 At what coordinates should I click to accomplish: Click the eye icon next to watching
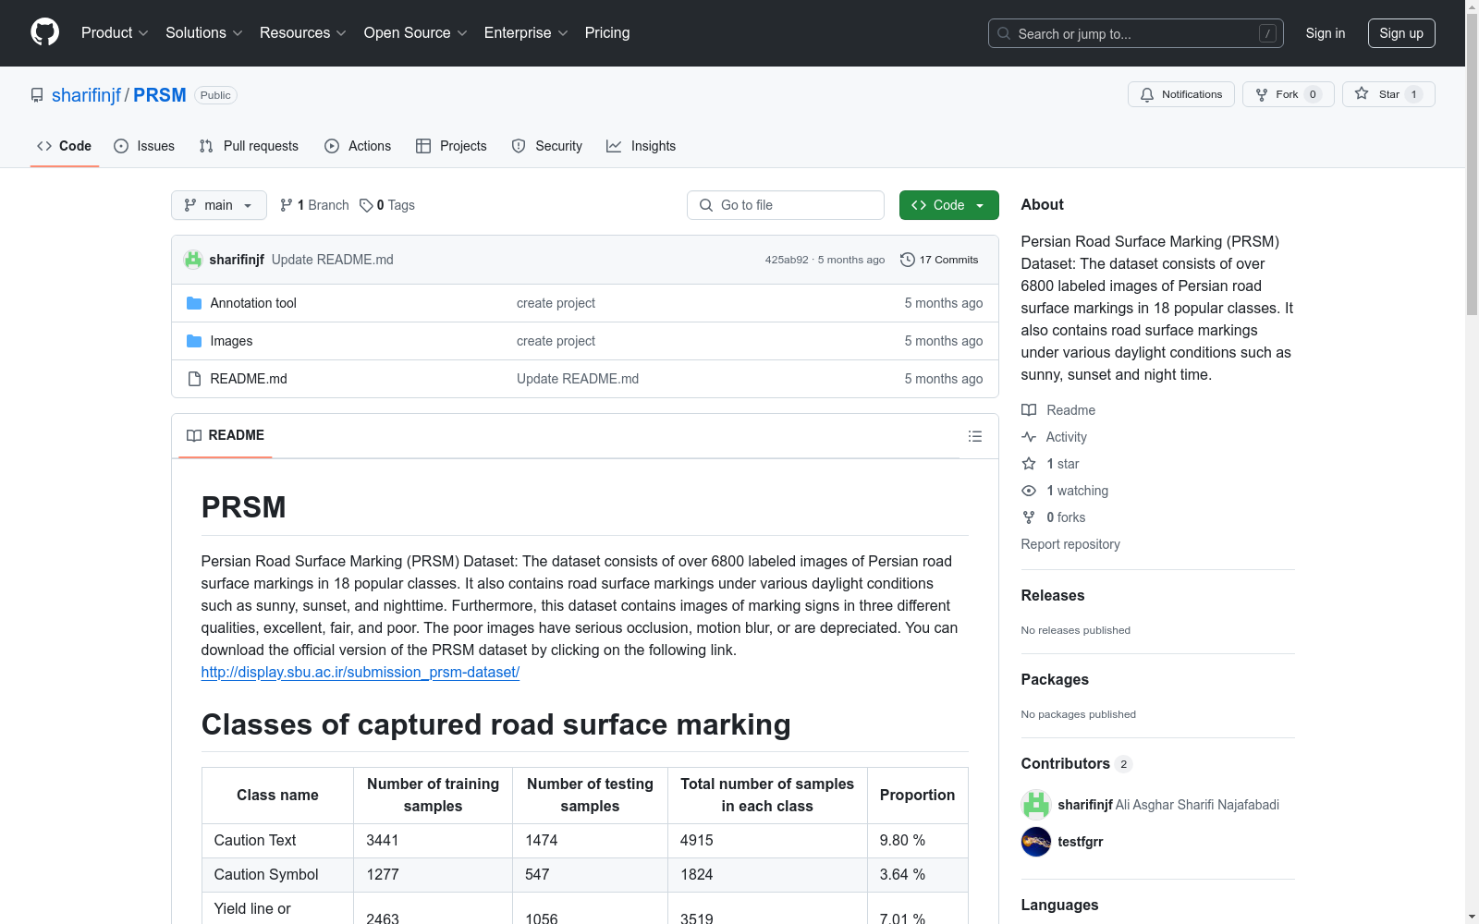(x=1029, y=491)
